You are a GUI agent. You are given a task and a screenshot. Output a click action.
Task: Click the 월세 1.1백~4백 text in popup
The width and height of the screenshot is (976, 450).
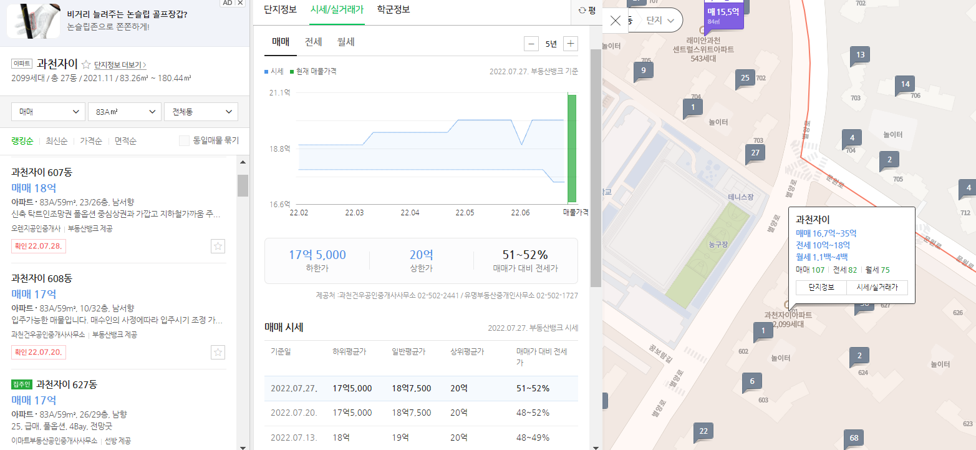(822, 257)
